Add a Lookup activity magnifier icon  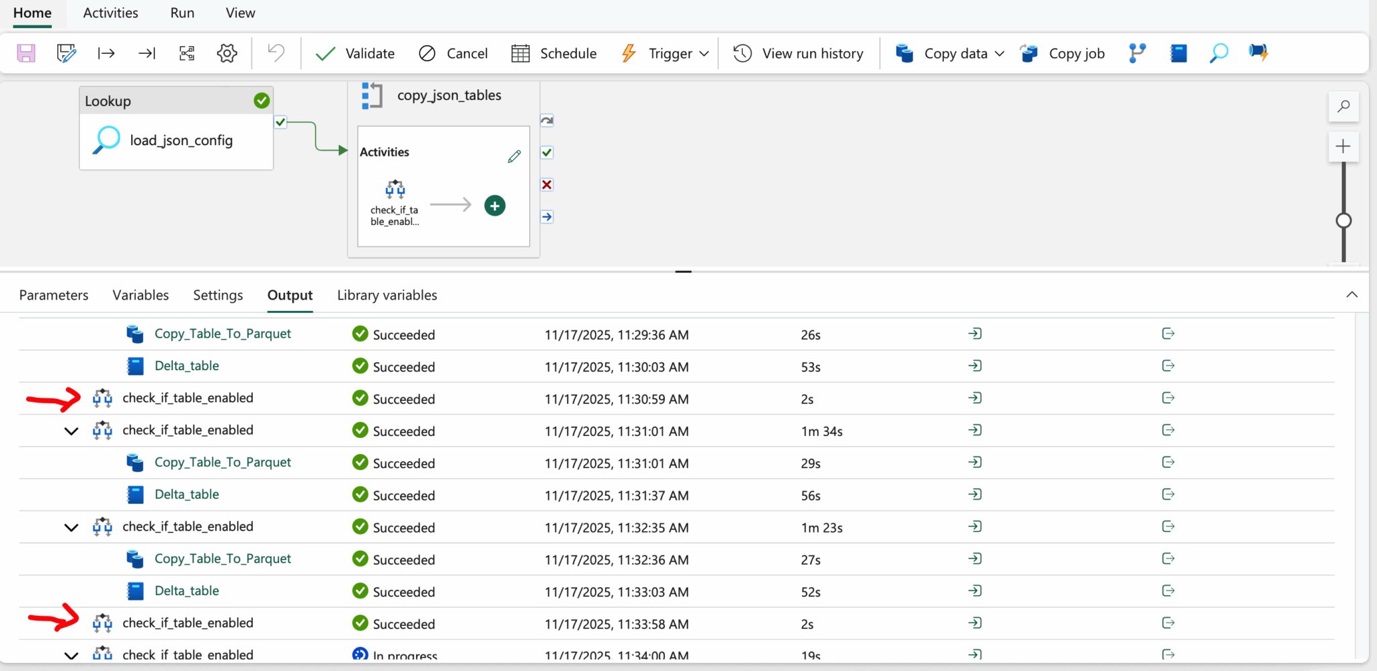1218,53
